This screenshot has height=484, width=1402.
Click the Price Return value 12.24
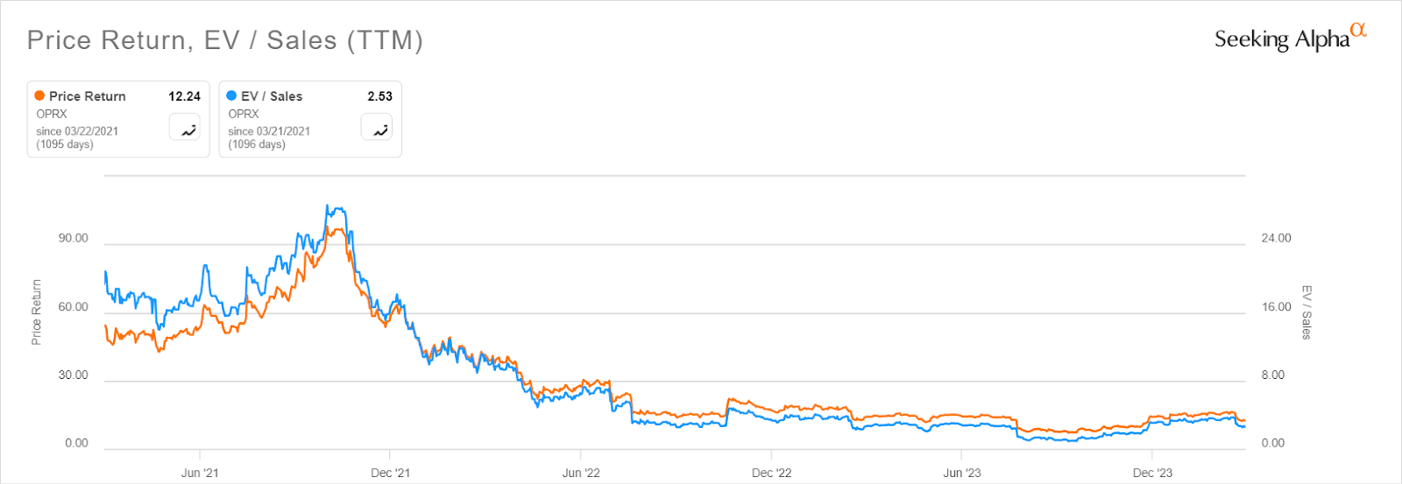click(x=184, y=96)
